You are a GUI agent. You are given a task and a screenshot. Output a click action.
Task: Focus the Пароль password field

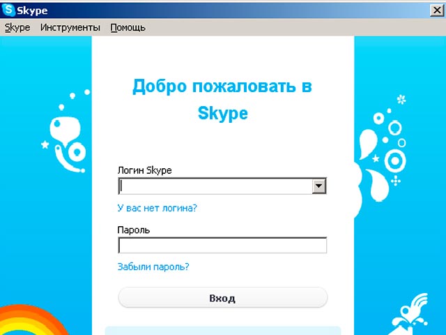222,245
